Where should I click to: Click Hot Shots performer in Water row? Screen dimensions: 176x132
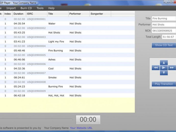tap(76, 24)
